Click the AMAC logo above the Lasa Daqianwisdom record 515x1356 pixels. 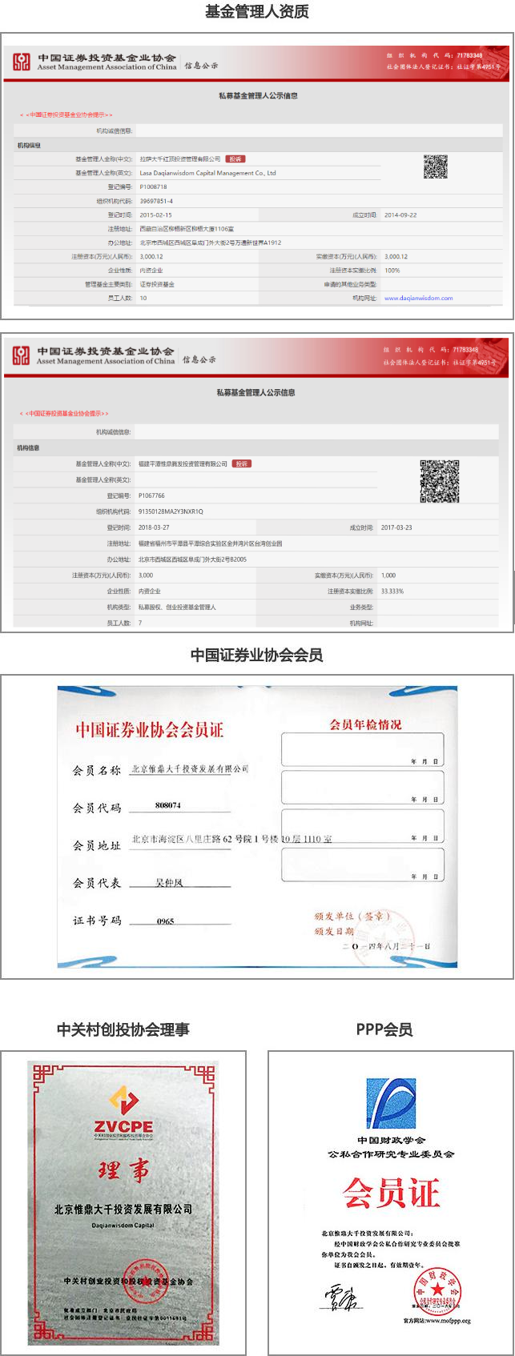click(x=22, y=62)
